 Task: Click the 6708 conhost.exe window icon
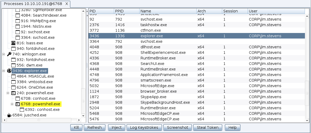click(18, 98)
